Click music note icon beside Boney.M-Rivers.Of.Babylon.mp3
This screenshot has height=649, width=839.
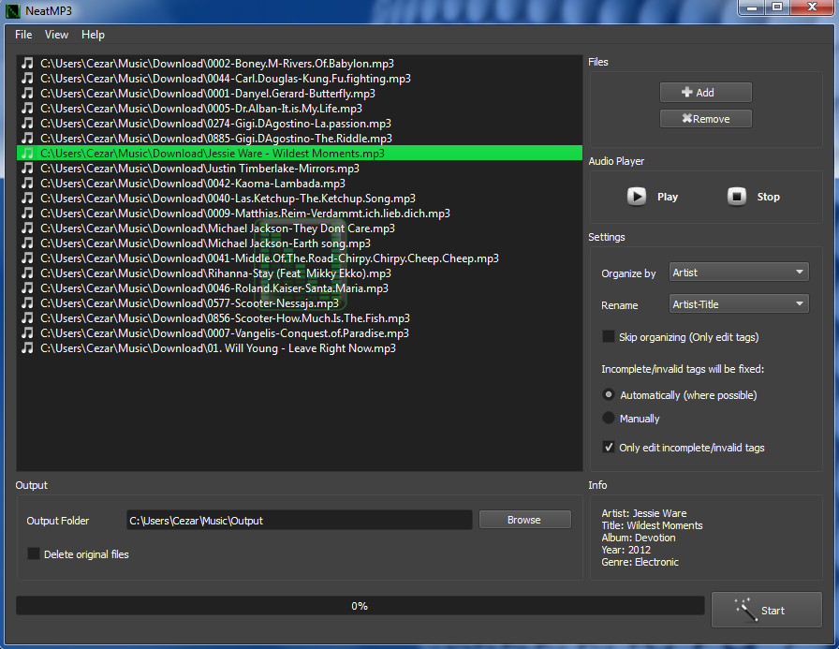27,63
